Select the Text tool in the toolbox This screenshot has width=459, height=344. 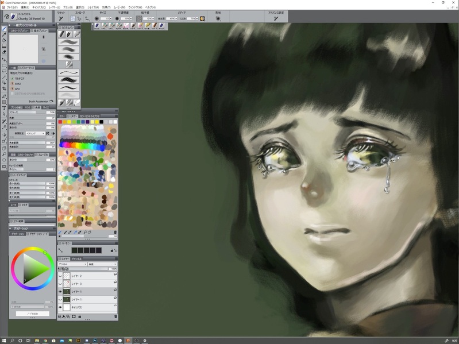click(x=4, y=108)
